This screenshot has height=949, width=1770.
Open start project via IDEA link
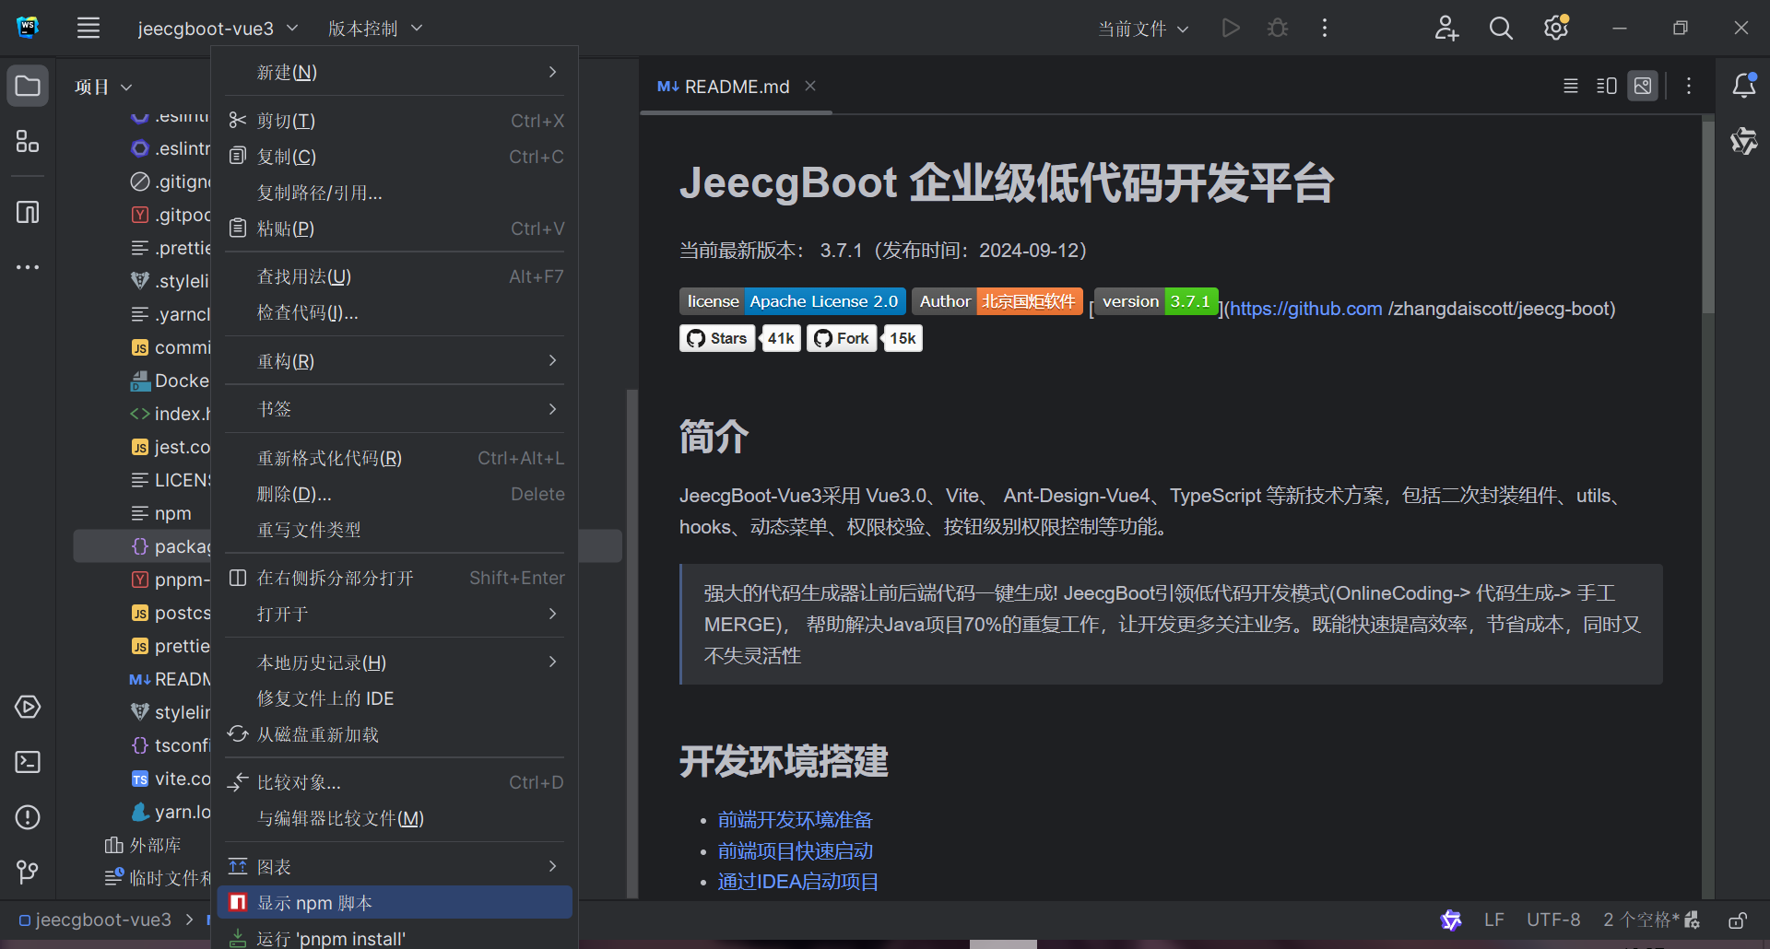click(x=797, y=882)
